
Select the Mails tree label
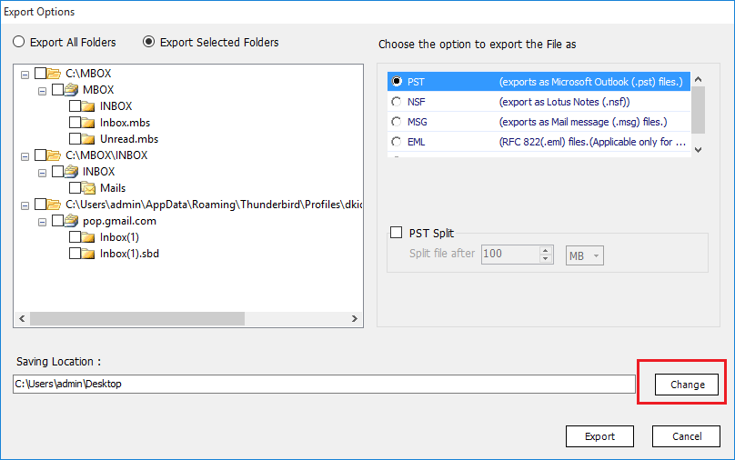click(113, 188)
